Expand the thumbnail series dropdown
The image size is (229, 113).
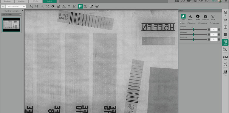click(11, 15)
